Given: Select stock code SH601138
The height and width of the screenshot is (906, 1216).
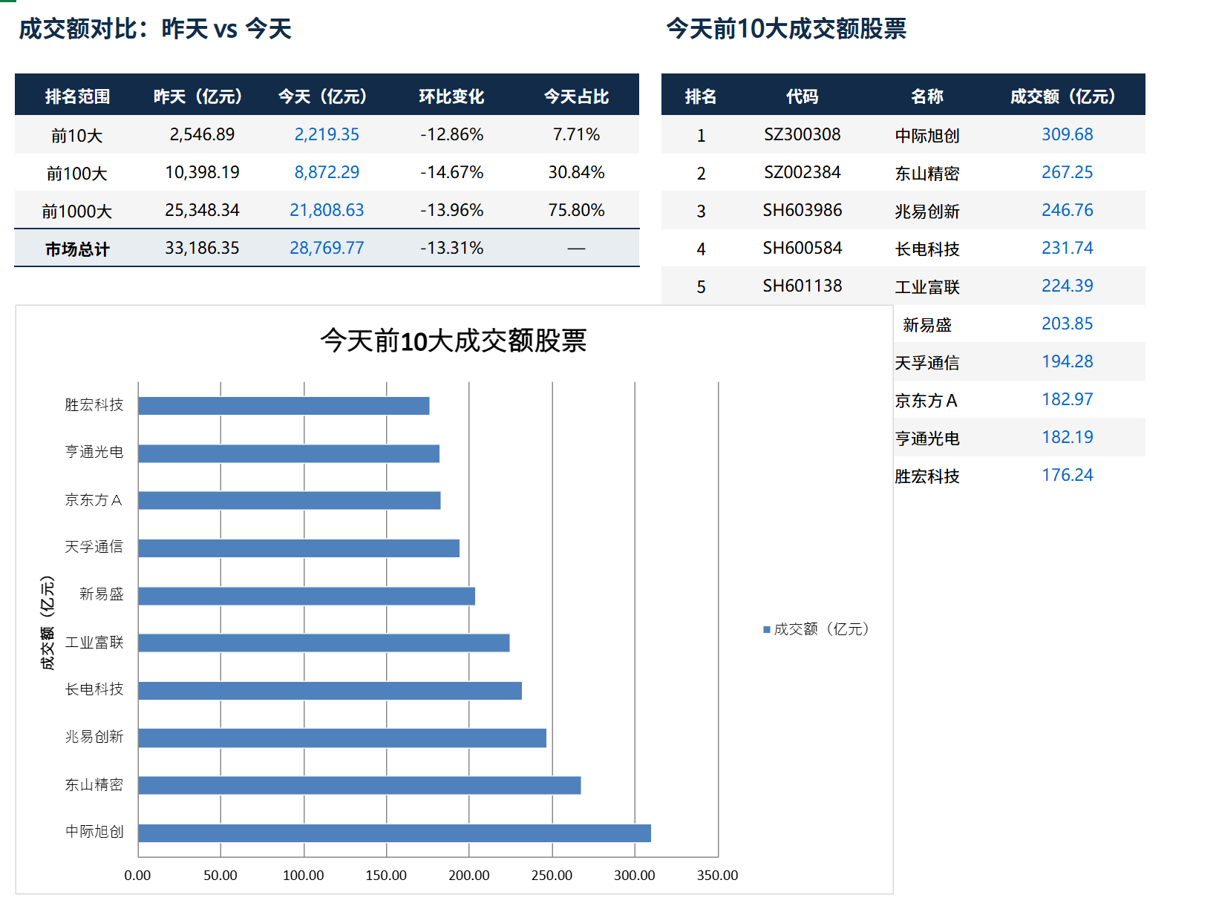Looking at the screenshot, I should [x=803, y=286].
